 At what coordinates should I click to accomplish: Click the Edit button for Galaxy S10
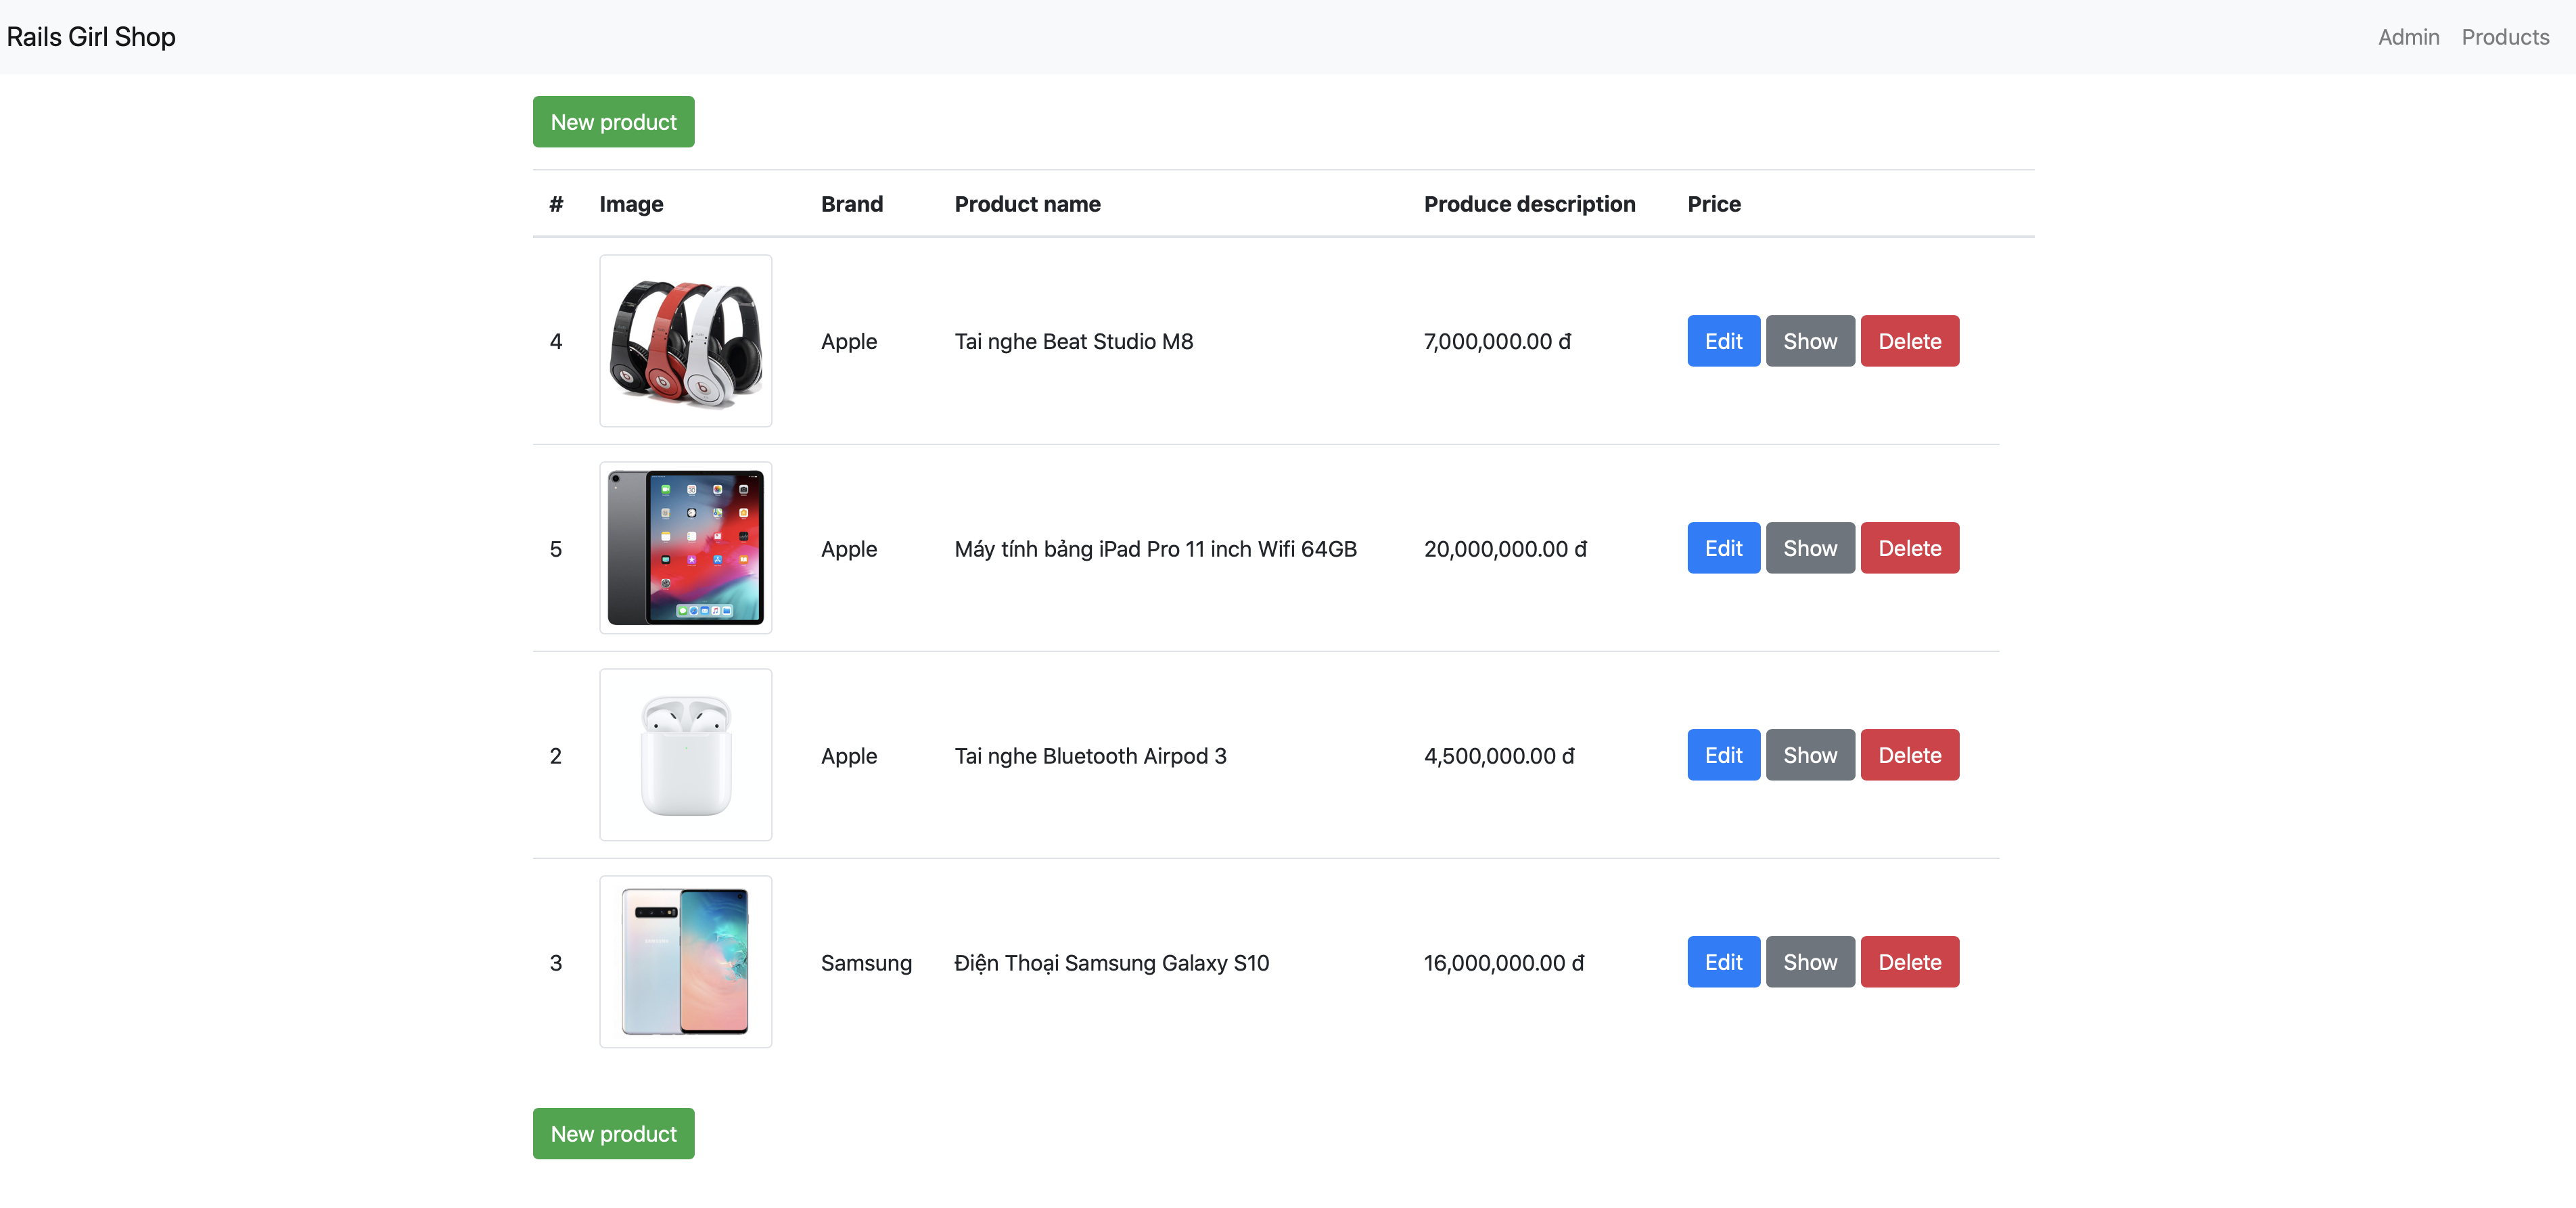click(1724, 962)
